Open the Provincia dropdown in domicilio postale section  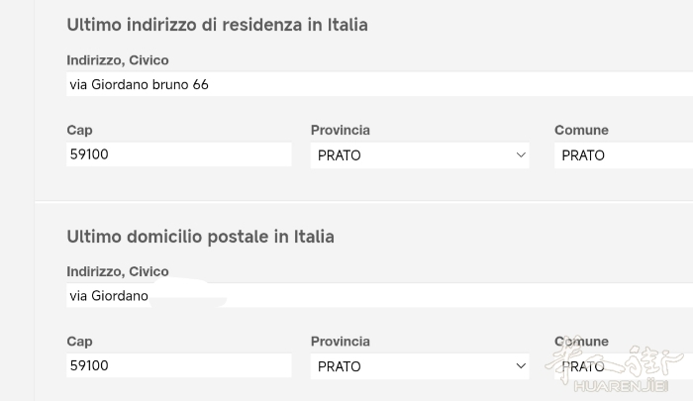(x=419, y=366)
